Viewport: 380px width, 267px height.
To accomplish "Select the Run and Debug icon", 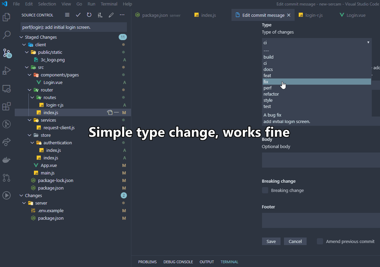I will (x=6, y=71).
